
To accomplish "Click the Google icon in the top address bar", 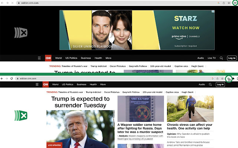I will pos(219,3).
